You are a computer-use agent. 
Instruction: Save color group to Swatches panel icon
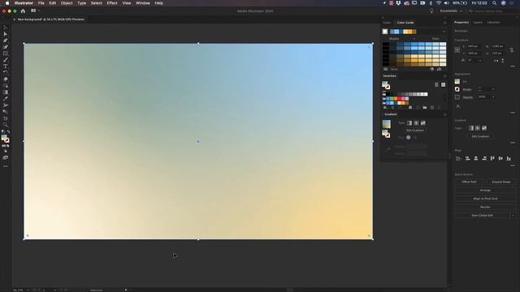coord(439,69)
